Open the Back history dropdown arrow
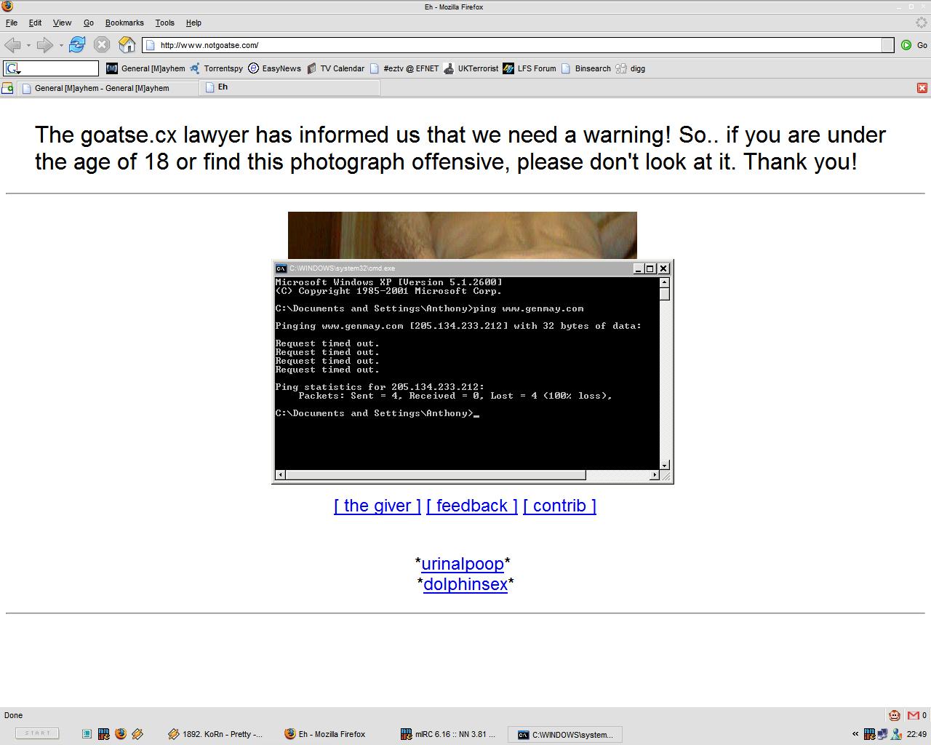Screen dimensions: 931x745 tap(28, 45)
